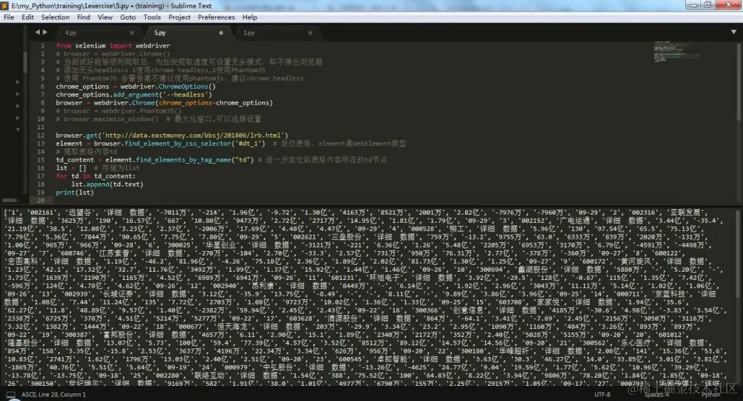Open the panel switcher icon in status bar
Image resolution: width=743 pixels, height=401 pixels.
[10, 394]
